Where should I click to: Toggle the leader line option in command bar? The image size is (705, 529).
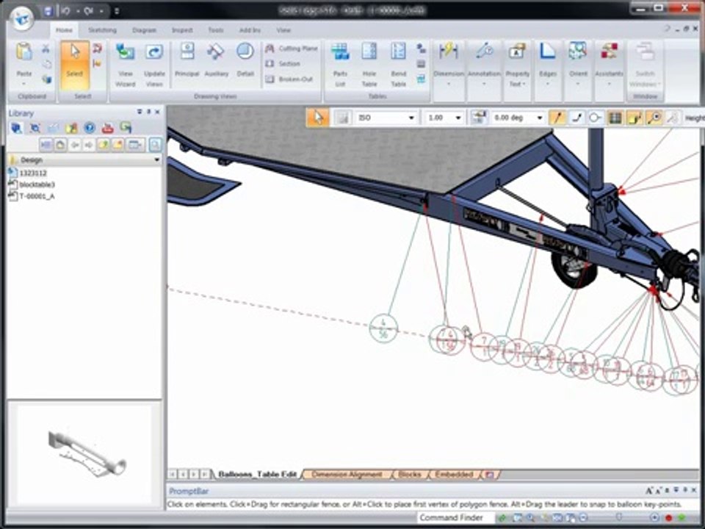click(x=559, y=118)
